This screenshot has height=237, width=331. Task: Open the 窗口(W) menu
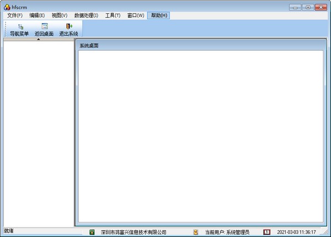135,15
